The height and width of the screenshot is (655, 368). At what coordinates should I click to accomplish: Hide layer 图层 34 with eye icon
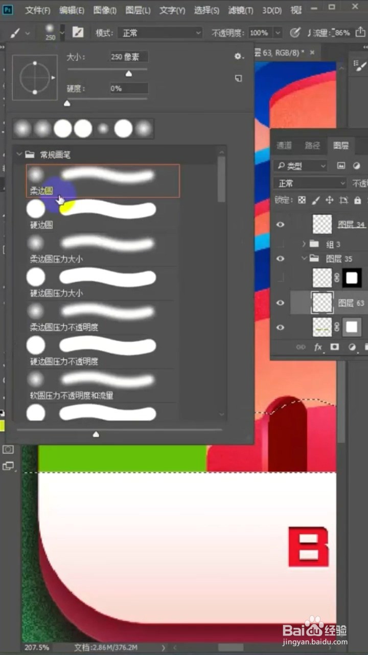[280, 224]
